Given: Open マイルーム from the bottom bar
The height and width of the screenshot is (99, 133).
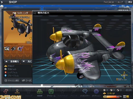Looking at the screenshot, I should click(x=51, y=93).
